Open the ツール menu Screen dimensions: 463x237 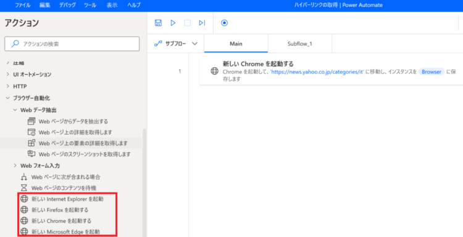90,5
